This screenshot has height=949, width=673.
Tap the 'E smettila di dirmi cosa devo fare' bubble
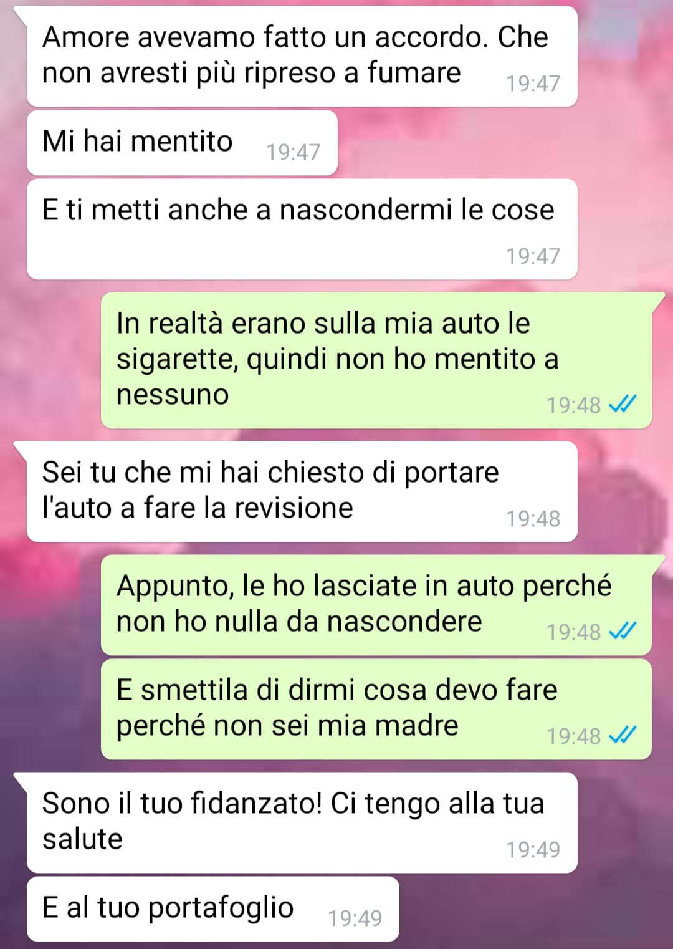[376, 709]
